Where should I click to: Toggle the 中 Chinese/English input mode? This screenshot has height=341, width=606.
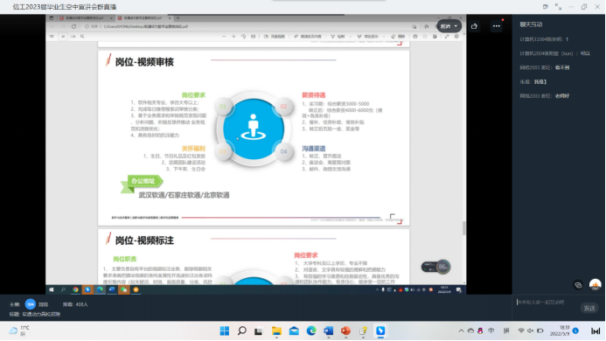(491, 331)
